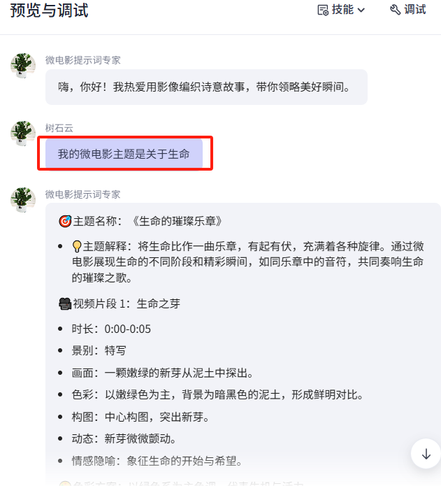Open the 调试 debug button
The width and height of the screenshot is (441, 486).
pos(408,10)
